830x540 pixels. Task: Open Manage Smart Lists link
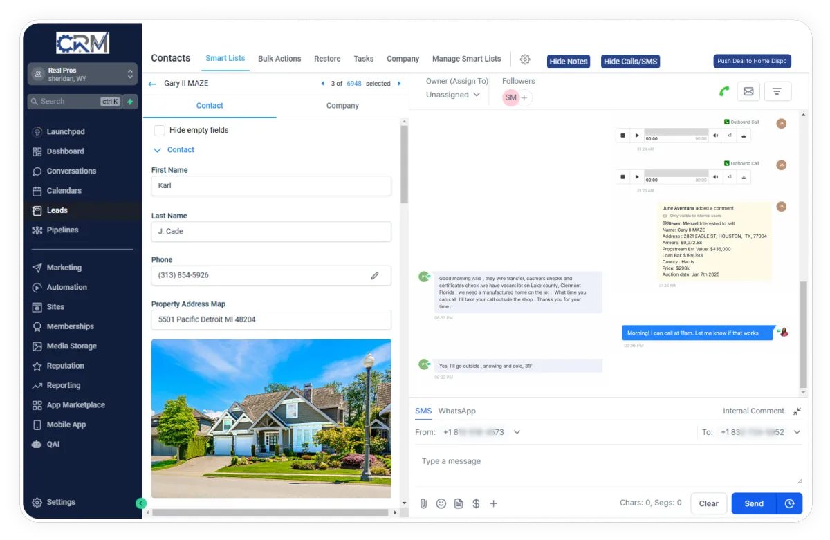(466, 59)
